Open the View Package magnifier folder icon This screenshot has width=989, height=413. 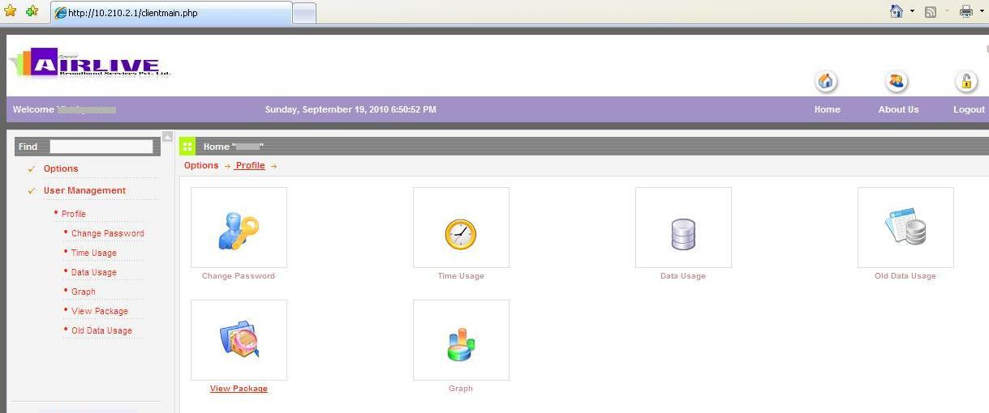pyautogui.click(x=239, y=340)
